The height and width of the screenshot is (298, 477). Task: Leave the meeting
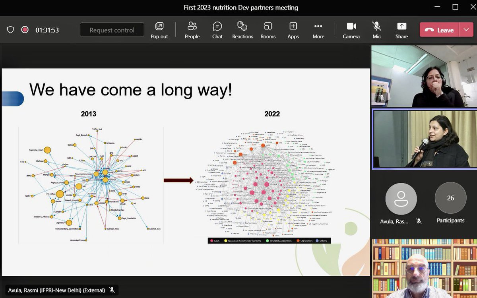click(439, 30)
